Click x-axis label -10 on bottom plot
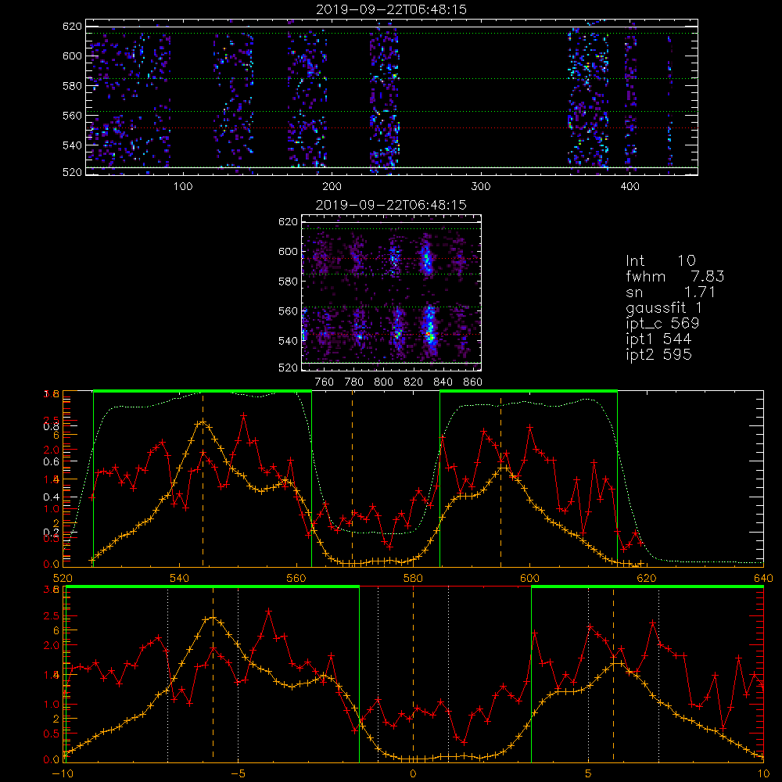The image size is (782, 782). coord(63,774)
